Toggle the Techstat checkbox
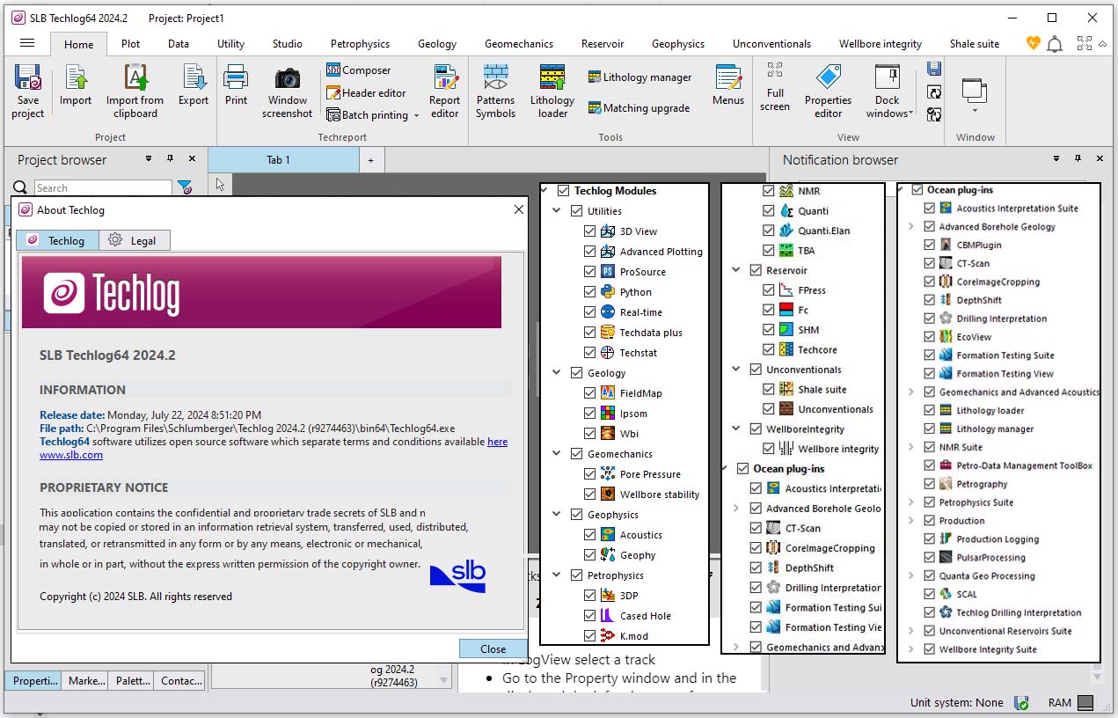The height and width of the screenshot is (718, 1118). 590,353
